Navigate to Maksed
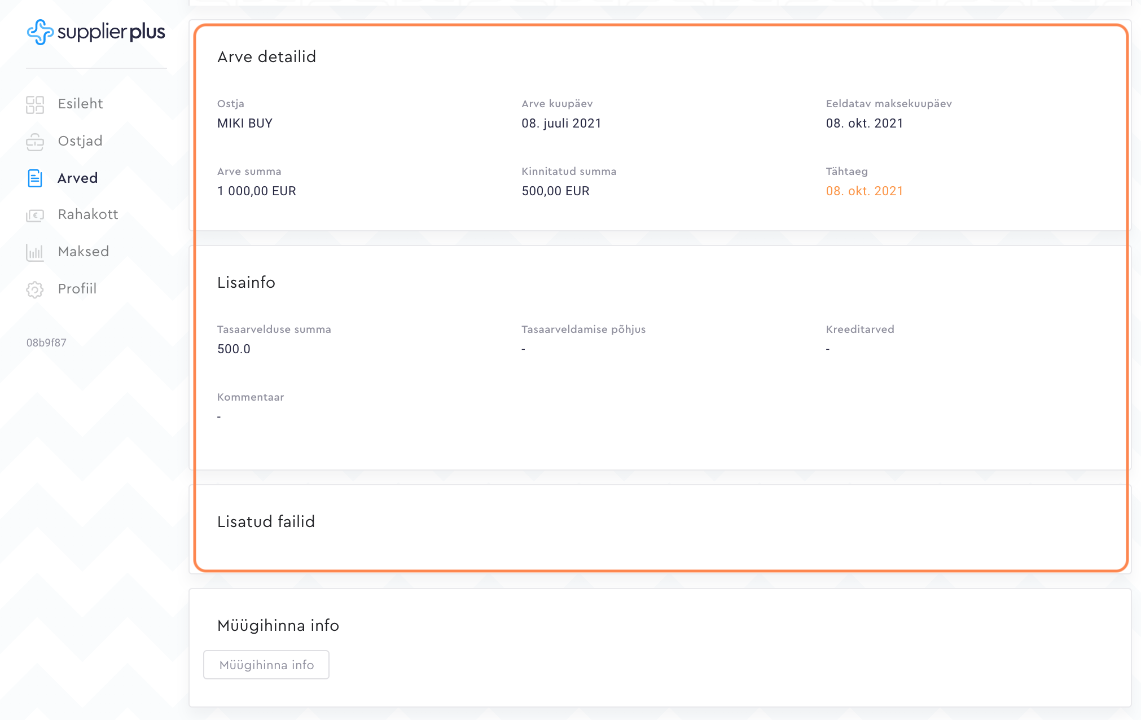Screen dimensions: 1141x720 (x=84, y=252)
